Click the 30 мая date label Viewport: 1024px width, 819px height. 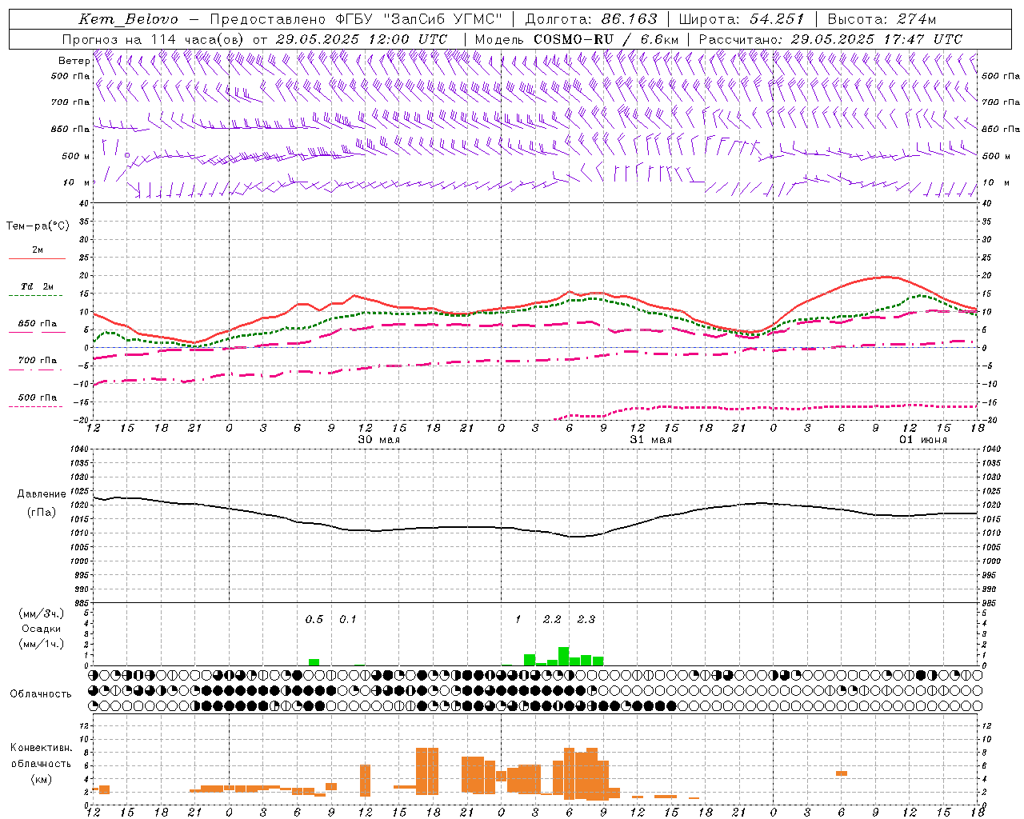point(378,440)
